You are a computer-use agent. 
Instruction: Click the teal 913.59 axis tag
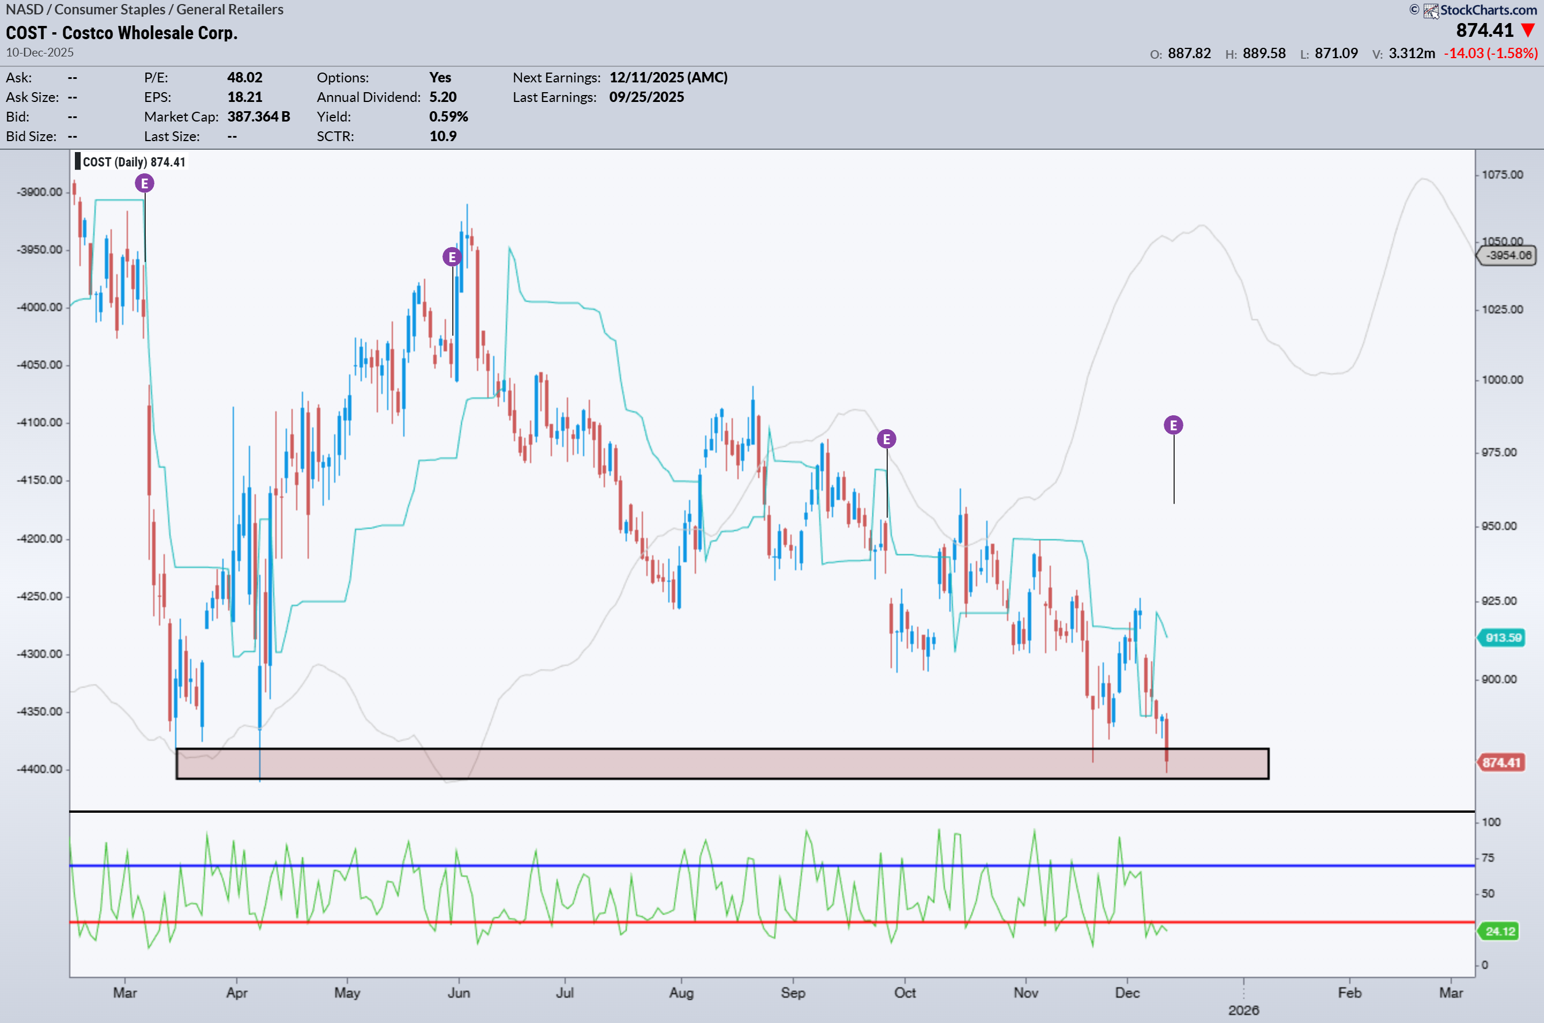1503,638
